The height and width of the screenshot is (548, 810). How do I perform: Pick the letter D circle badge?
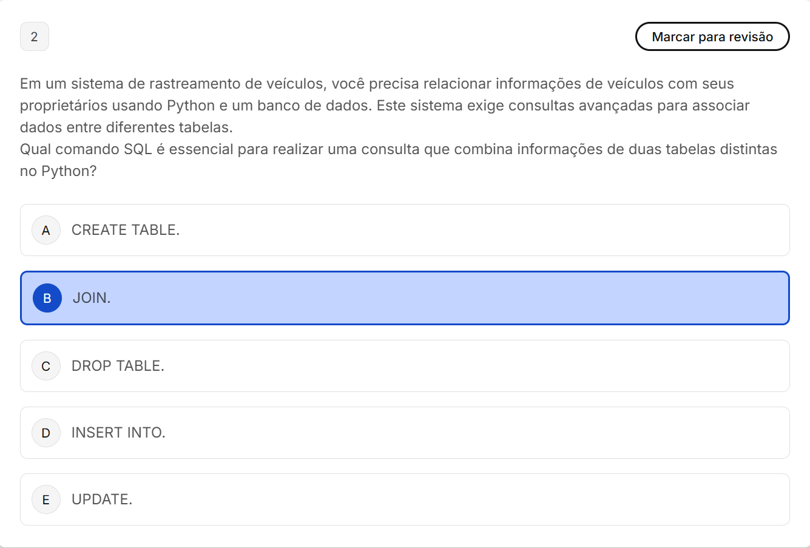[46, 433]
